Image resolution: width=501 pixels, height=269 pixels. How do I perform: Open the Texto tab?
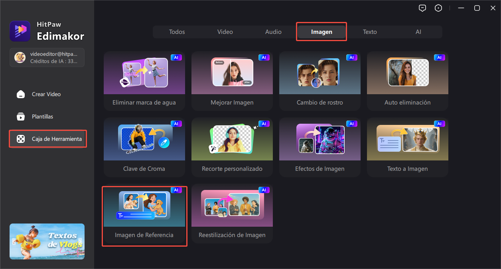tap(370, 32)
